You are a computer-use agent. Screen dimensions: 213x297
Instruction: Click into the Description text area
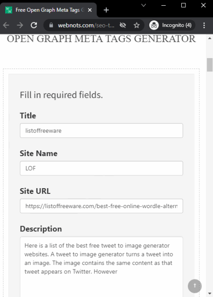tap(101, 267)
